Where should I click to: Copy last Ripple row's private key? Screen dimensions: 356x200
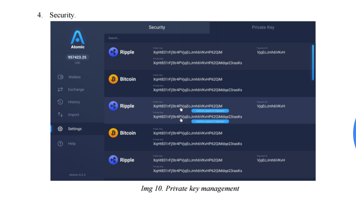pos(198,171)
